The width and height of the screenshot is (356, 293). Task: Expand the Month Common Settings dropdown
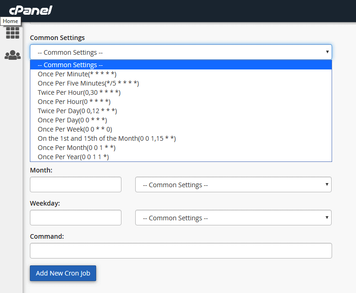[x=233, y=184]
